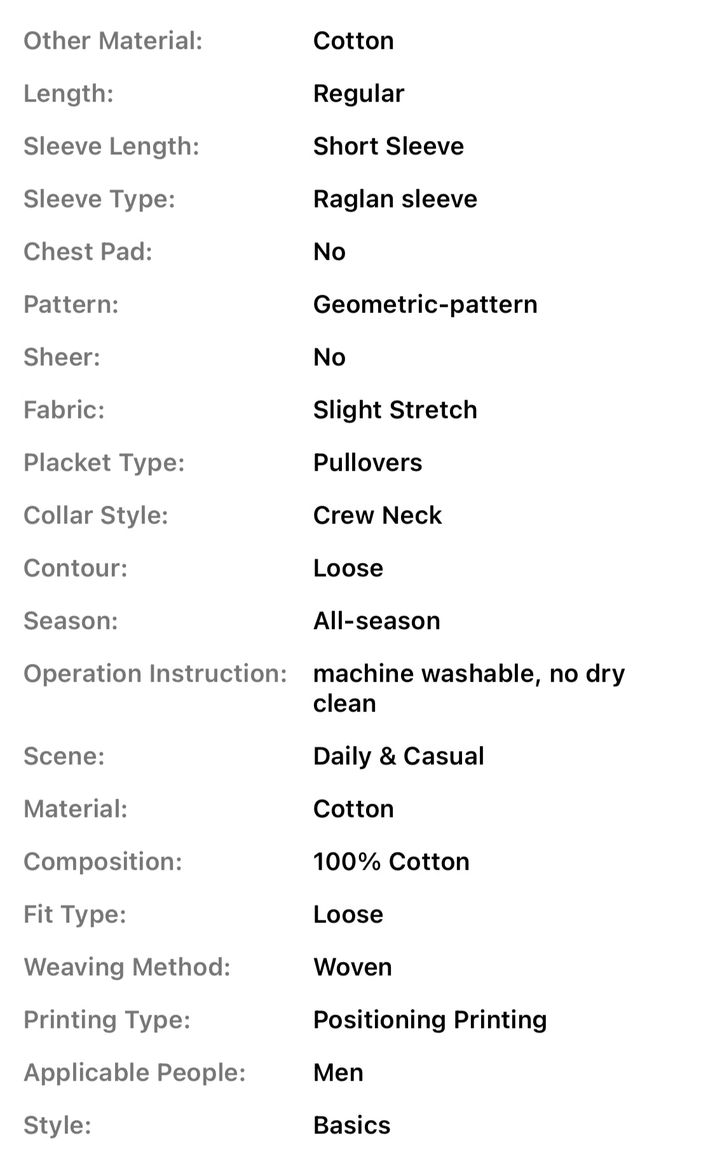Click the 'Chest Pad:' label
Screen dimensions: 715x1164
click(88, 252)
